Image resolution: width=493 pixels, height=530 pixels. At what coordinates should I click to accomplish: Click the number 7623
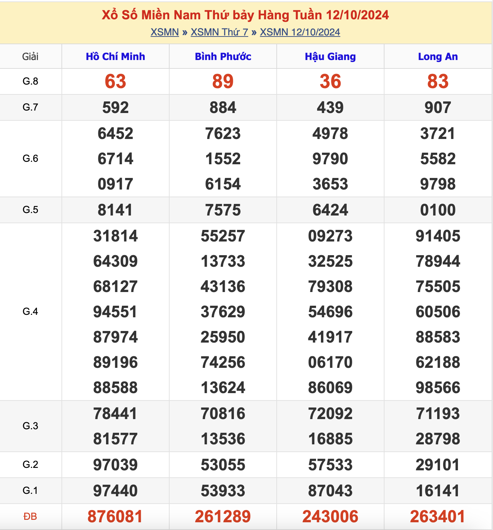click(x=223, y=133)
